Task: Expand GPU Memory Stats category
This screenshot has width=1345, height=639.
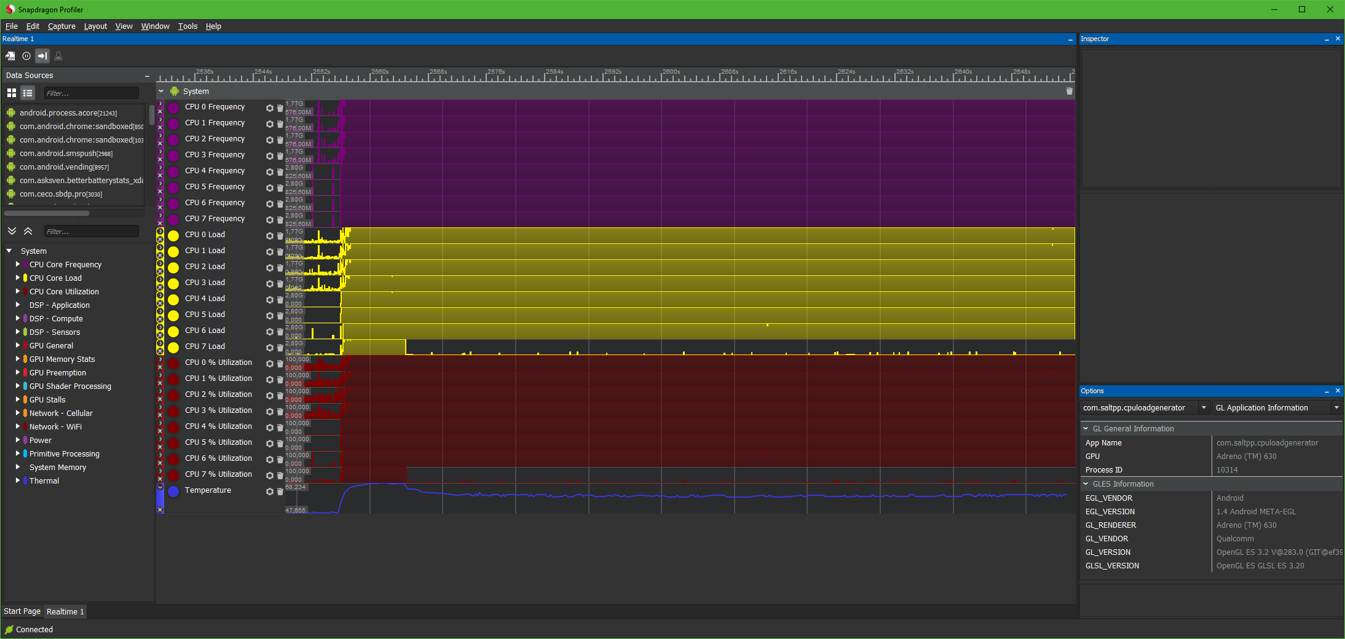Action: click(x=18, y=359)
